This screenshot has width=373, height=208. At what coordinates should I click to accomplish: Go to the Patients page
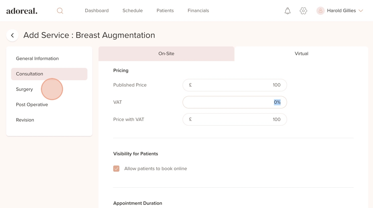[x=165, y=11]
